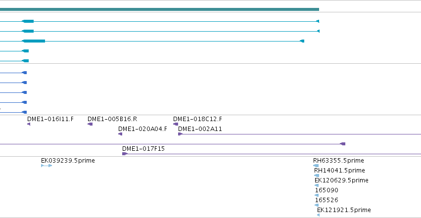This screenshot has height=218, width=421.
Task: Select the glyph under EK120629.5prime
Action: pyautogui.click(x=317, y=185)
